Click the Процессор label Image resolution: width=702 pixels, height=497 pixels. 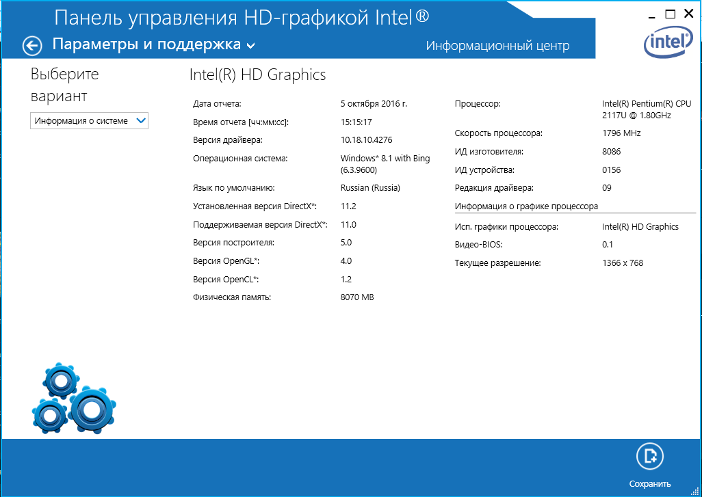[478, 104]
